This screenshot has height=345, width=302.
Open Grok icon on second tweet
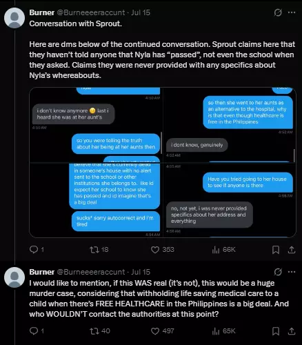[x=278, y=272]
